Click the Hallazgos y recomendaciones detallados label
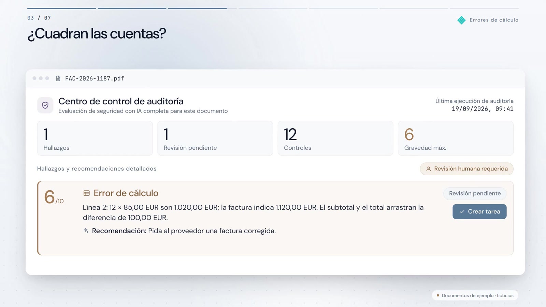Viewport: 546px width, 307px height. point(97,169)
